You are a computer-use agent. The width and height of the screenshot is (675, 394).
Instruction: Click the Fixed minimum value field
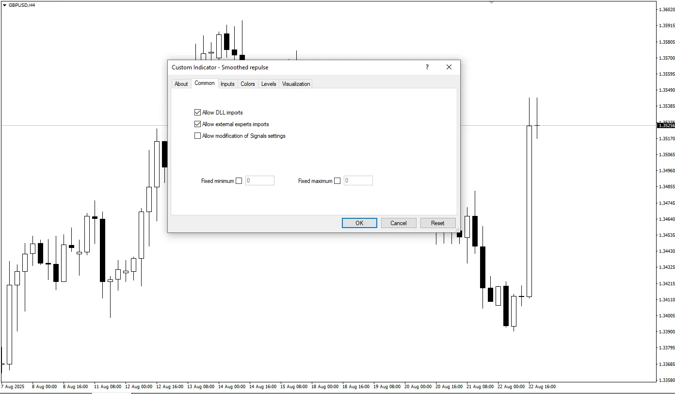pos(260,181)
